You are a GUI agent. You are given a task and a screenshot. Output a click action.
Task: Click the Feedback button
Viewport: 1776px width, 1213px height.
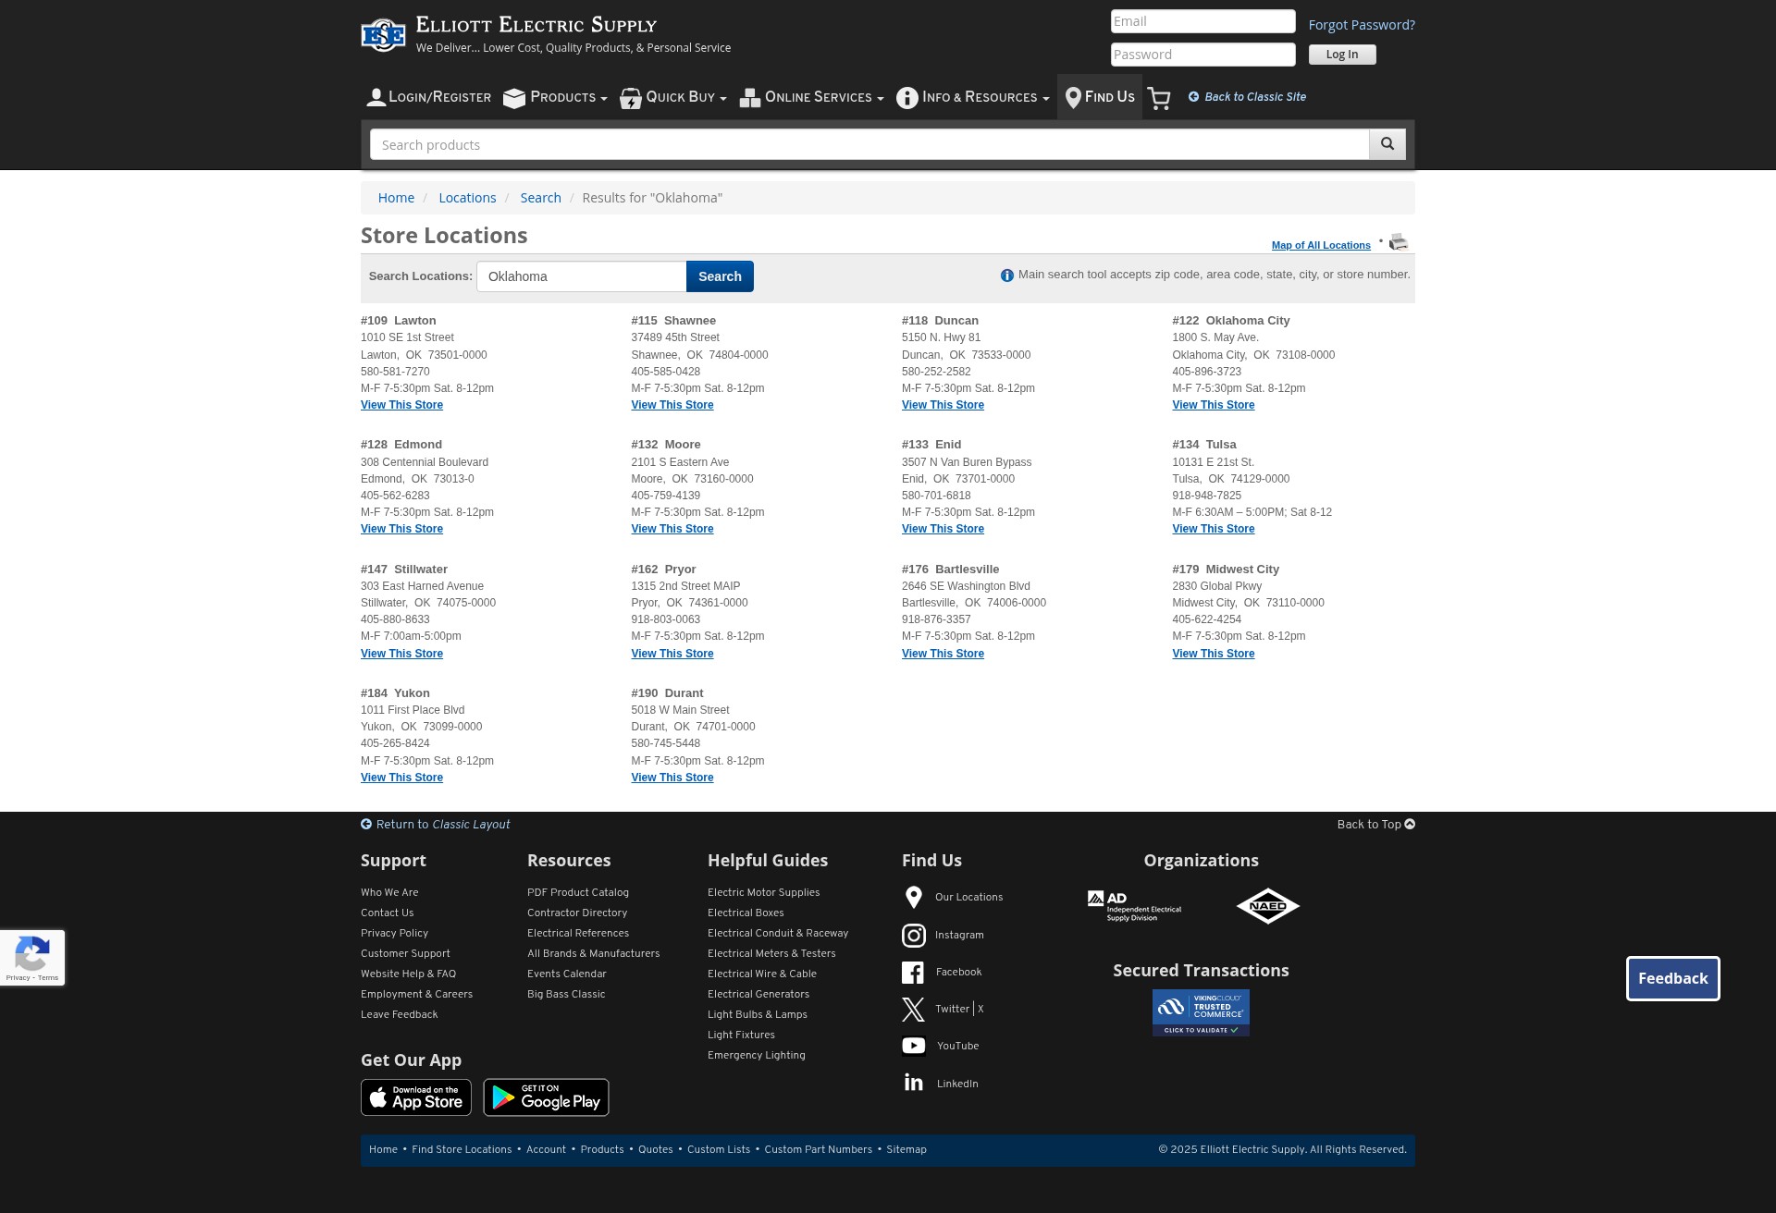click(1673, 978)
